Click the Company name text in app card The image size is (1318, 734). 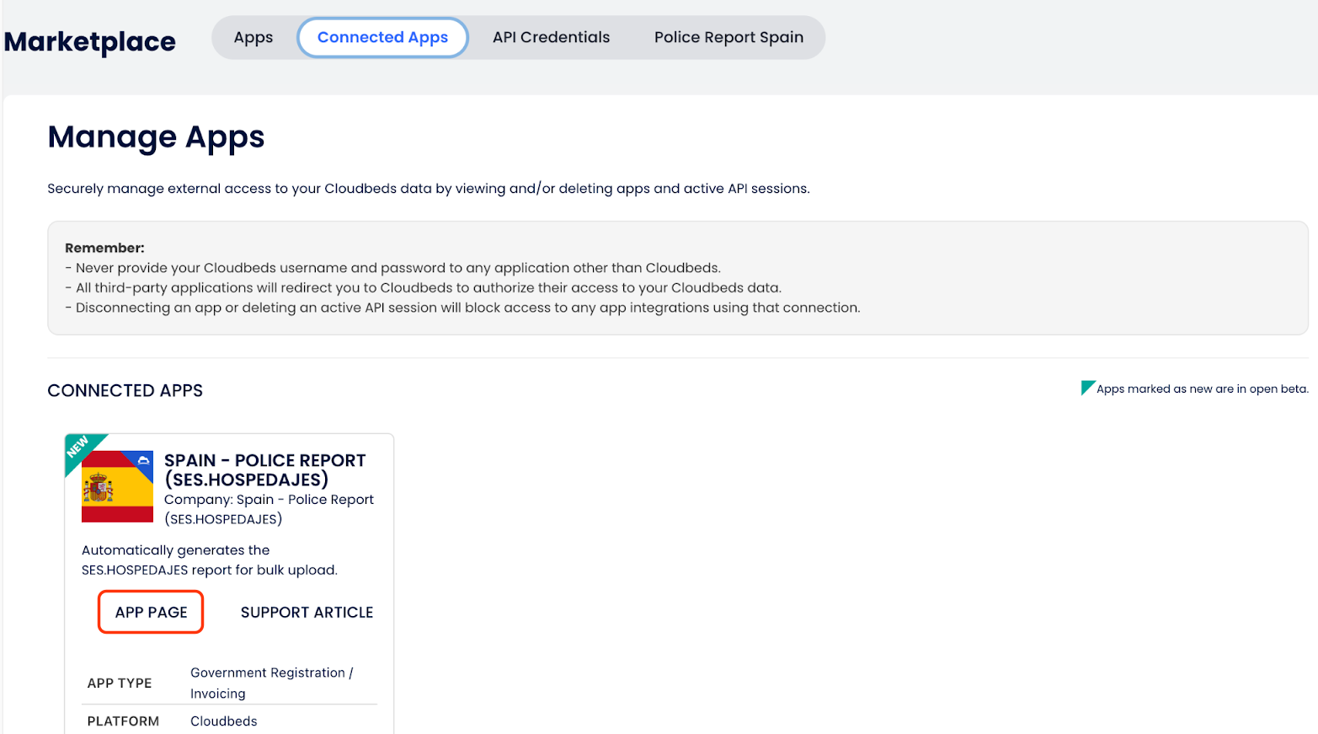[x=269, y=509]
